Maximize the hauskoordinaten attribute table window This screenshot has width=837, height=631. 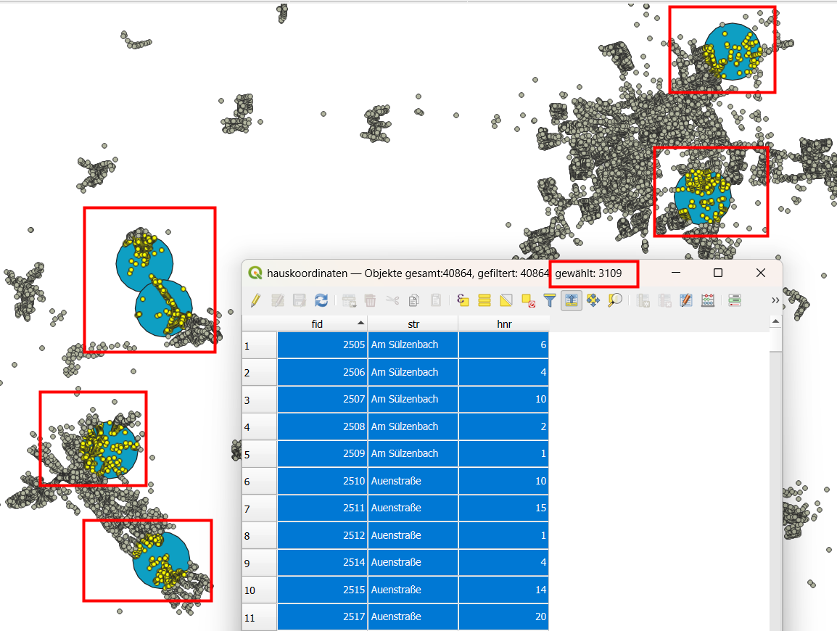tap(718, 273)
